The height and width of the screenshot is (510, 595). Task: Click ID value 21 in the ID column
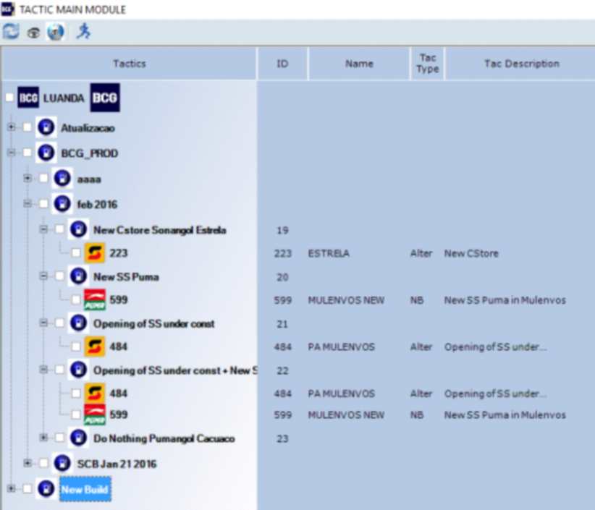pyautogui.click(x=282, y=324)
